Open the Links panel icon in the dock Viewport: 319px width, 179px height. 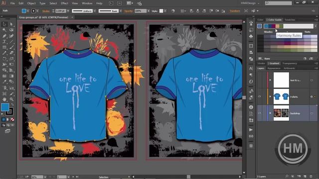[x=251, y=136]
